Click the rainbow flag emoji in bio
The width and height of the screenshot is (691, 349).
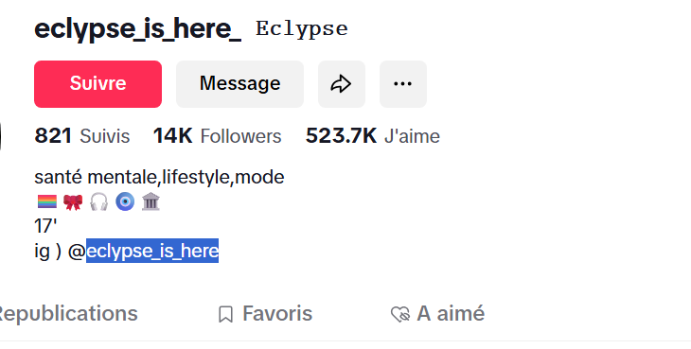pos(47,202)
